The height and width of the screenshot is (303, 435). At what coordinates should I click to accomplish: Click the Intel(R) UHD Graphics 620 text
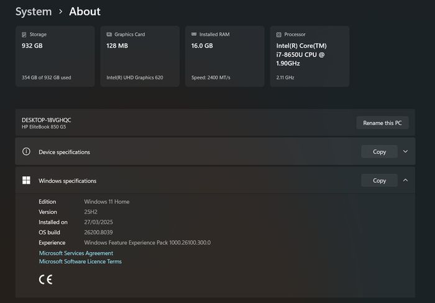click(135, 78)
